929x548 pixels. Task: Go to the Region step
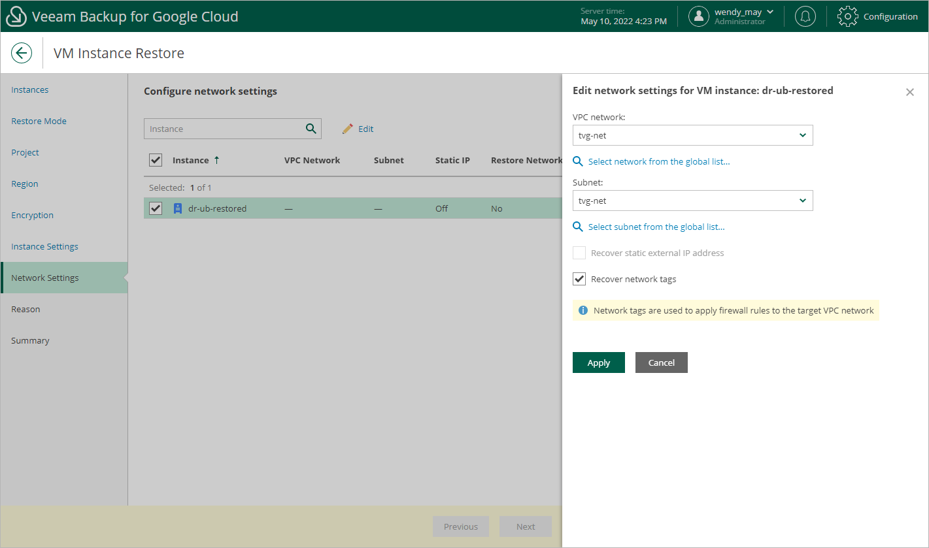click(x=25, y=184)
